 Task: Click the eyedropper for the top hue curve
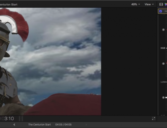[163, 30]
